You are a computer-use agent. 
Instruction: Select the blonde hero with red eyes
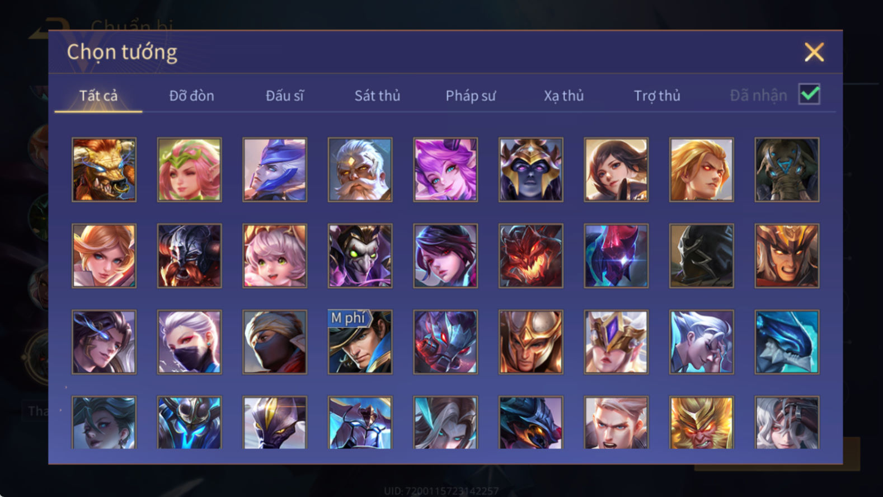[x=701, y=170]
